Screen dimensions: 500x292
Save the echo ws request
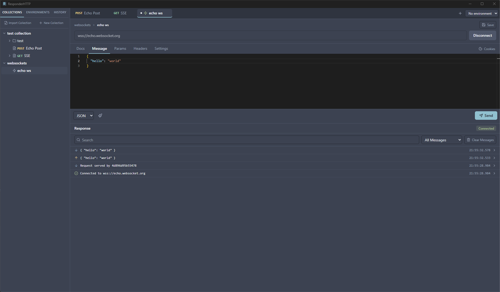pos(488,25)
